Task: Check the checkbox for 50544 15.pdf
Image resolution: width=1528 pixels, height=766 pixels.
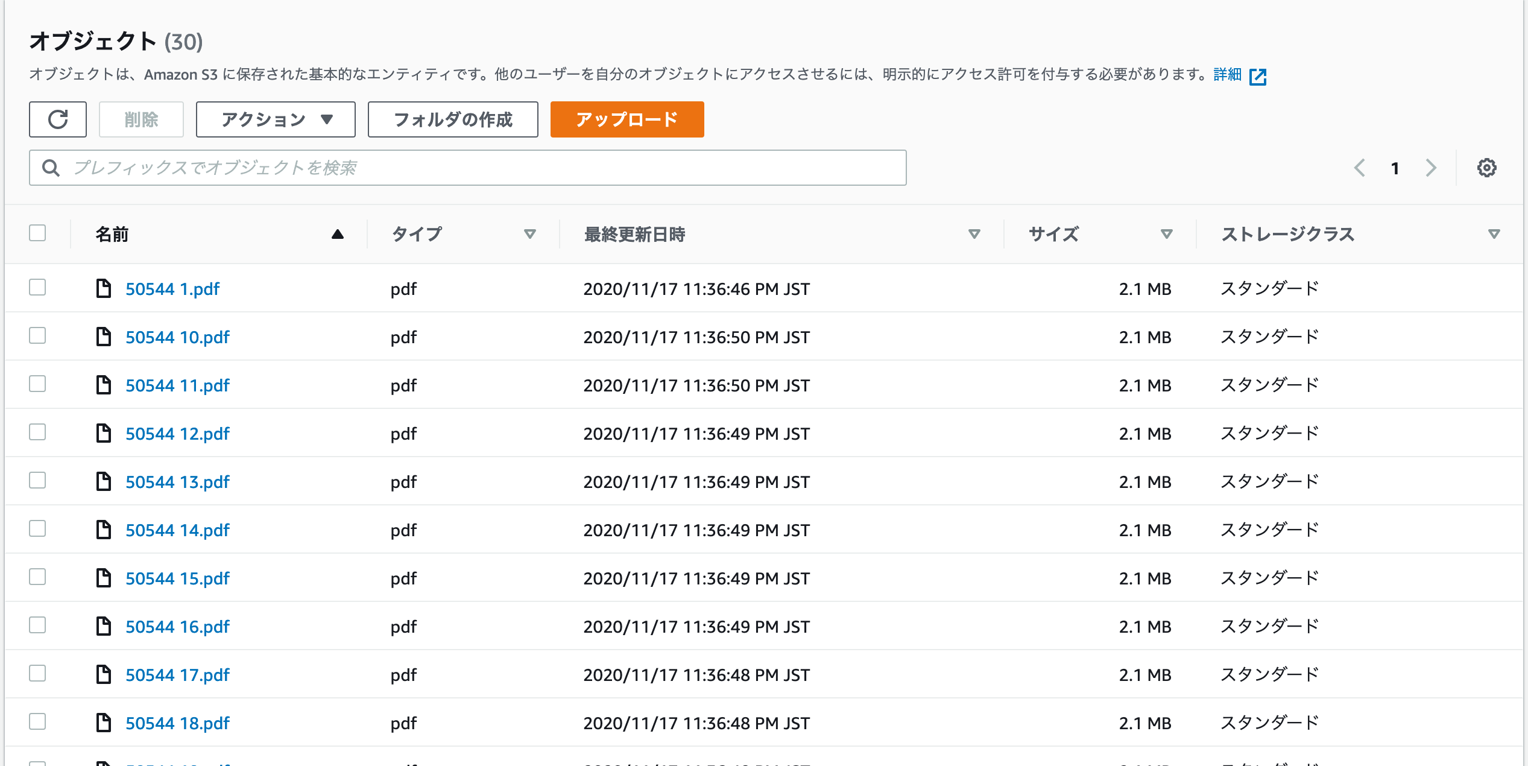Action: [37, 577]
